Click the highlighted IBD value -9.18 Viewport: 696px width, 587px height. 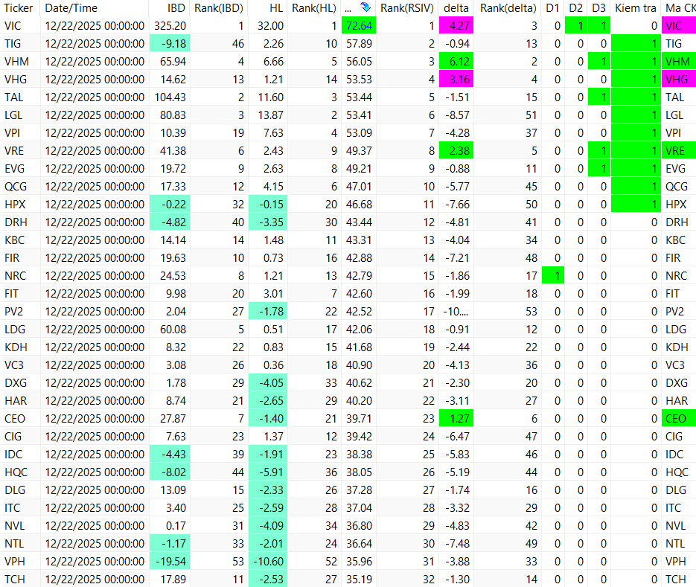coord(170,43)
